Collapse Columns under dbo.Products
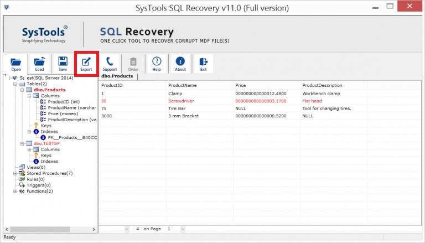 29,96
